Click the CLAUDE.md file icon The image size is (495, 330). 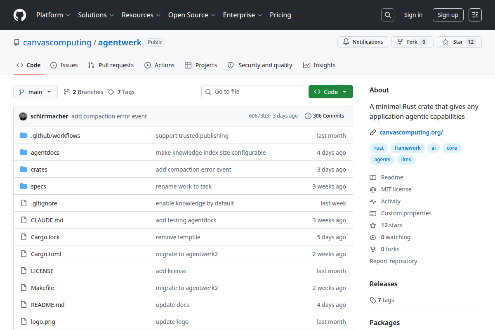pyautogui.click(x=24, y=220)
